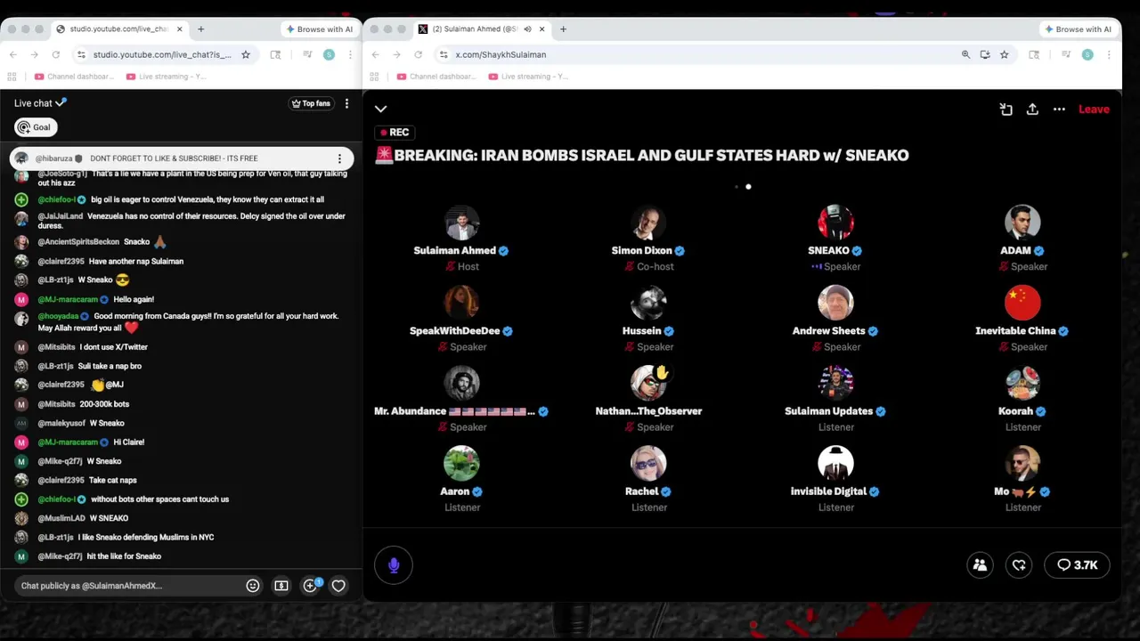Viewport: 1140px width, 641px height.
Task: Open Channel dashboard bookmark in YouTube window
Action: point(74,77)
